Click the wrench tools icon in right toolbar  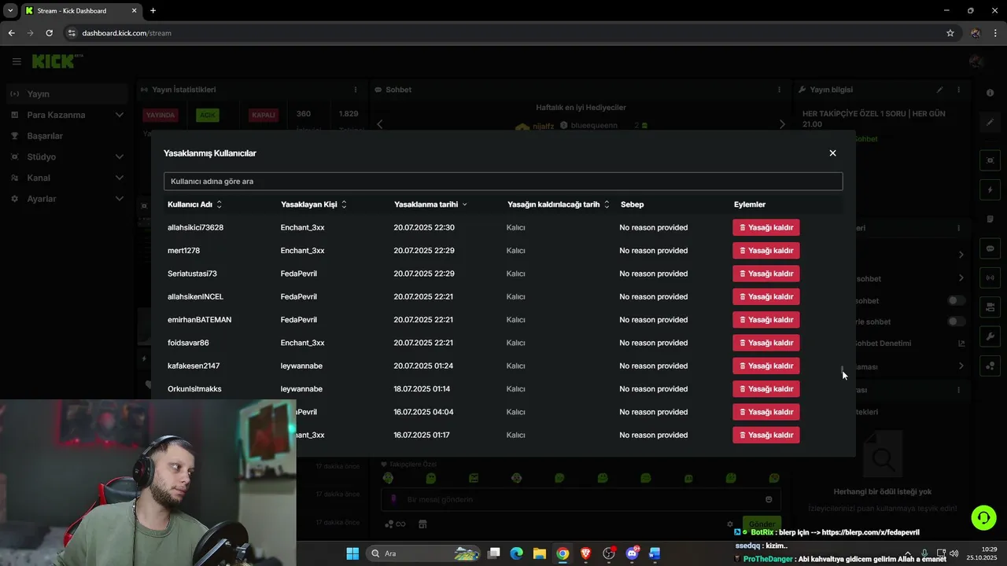[990, 336]
